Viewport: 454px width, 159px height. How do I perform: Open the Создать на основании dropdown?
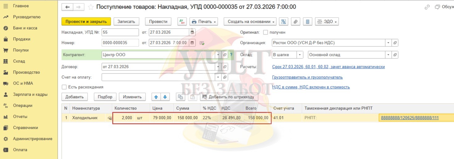(x=250, y=22)
